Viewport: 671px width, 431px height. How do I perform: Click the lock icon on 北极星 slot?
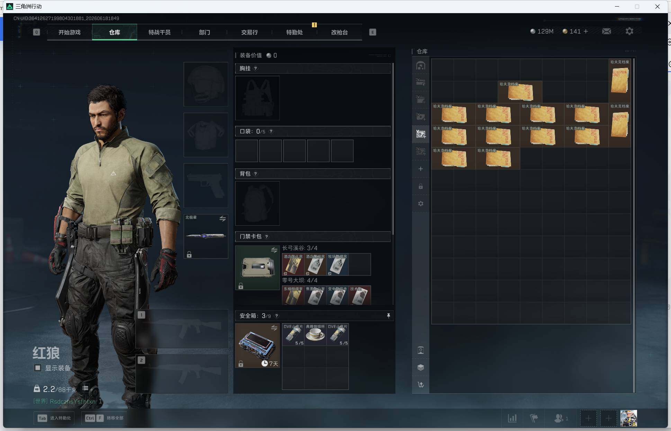click(189, 255)
